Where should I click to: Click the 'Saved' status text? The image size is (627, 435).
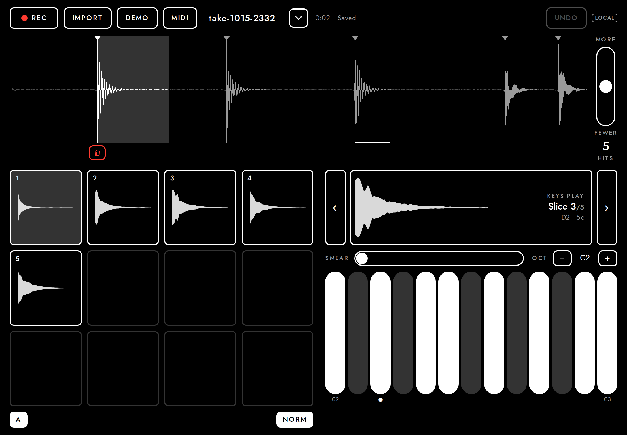coord(347,18)
